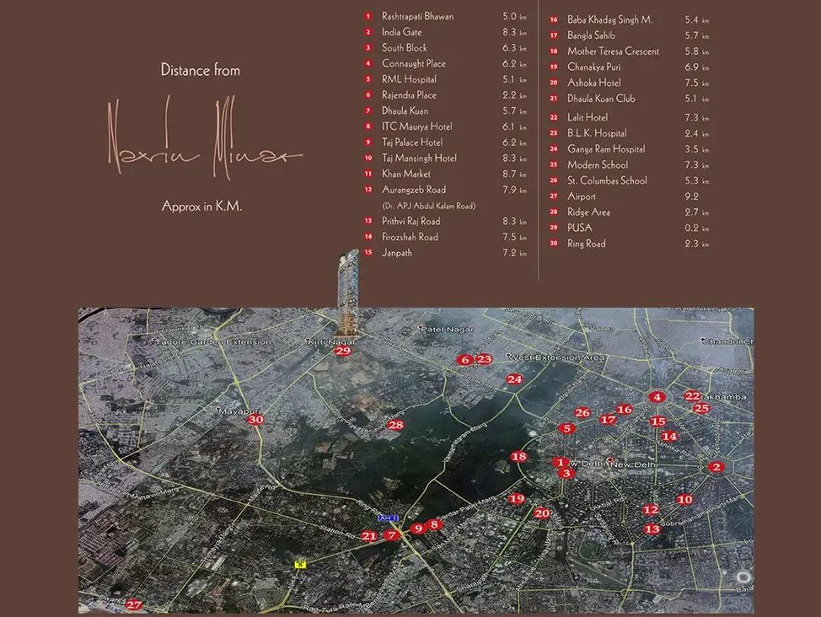Select map marker 13 for Prithvi Raj Road
This screenshot has height=617, width=821.
pos(652,529)
